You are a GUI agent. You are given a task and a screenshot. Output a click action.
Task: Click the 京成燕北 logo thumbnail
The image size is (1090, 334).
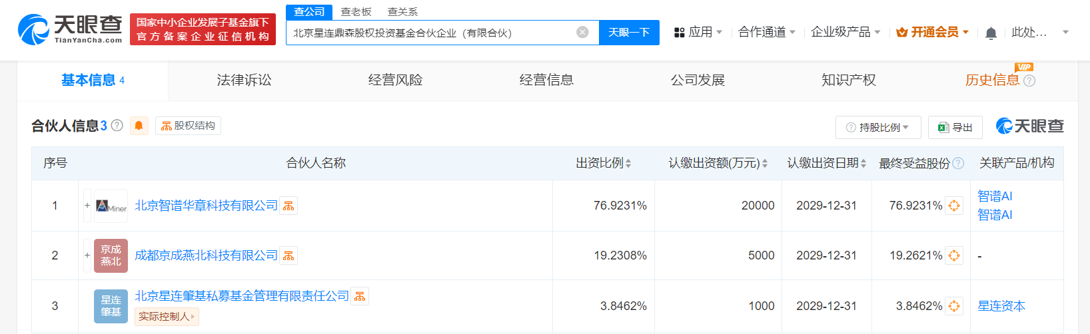[111, 255]
